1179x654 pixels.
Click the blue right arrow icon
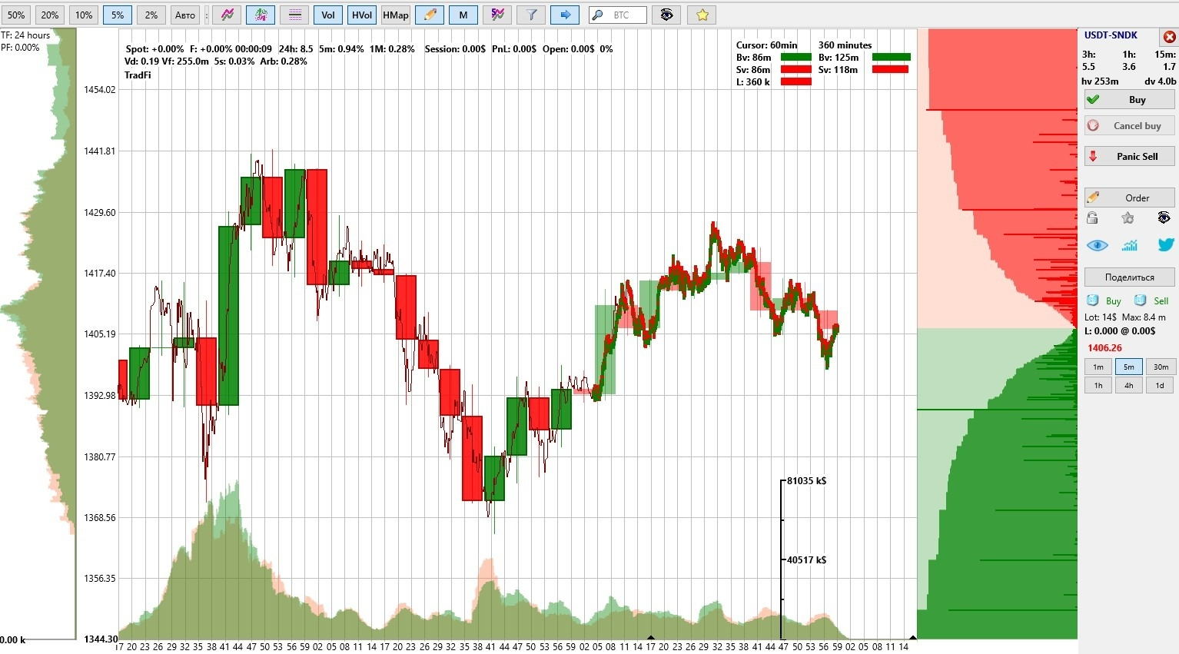[565, 15]
